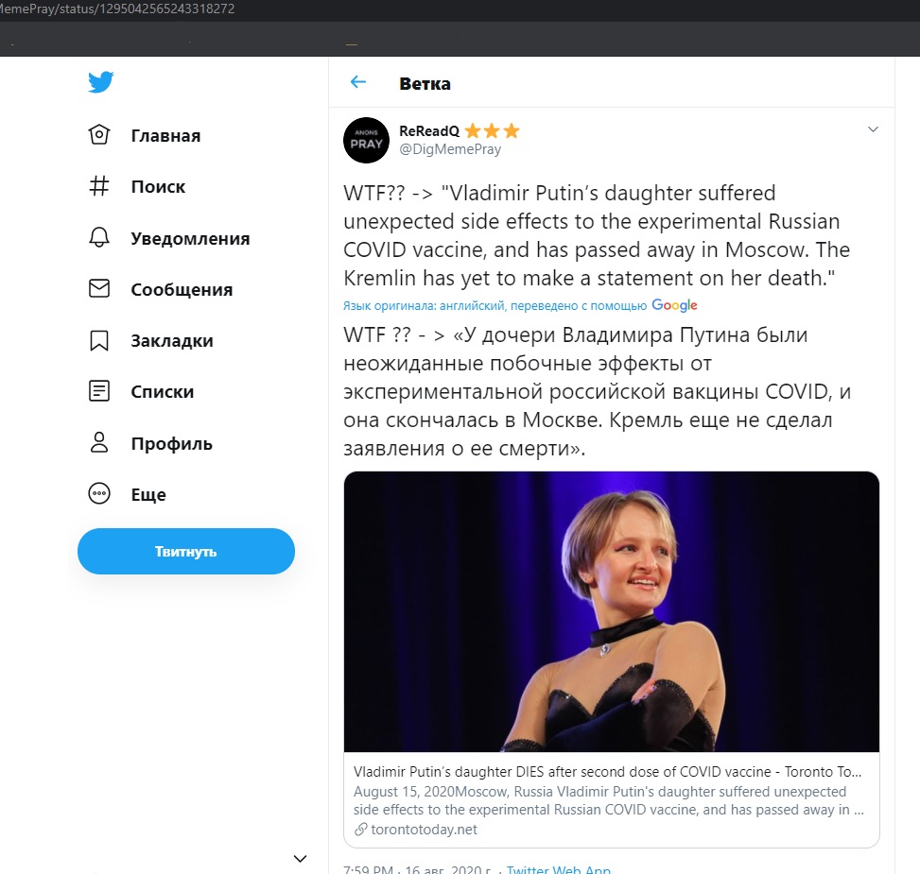Select the Списки menu label

tap(163, 391)
